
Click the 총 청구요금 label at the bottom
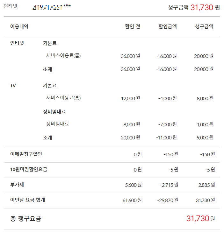(26, 219)
